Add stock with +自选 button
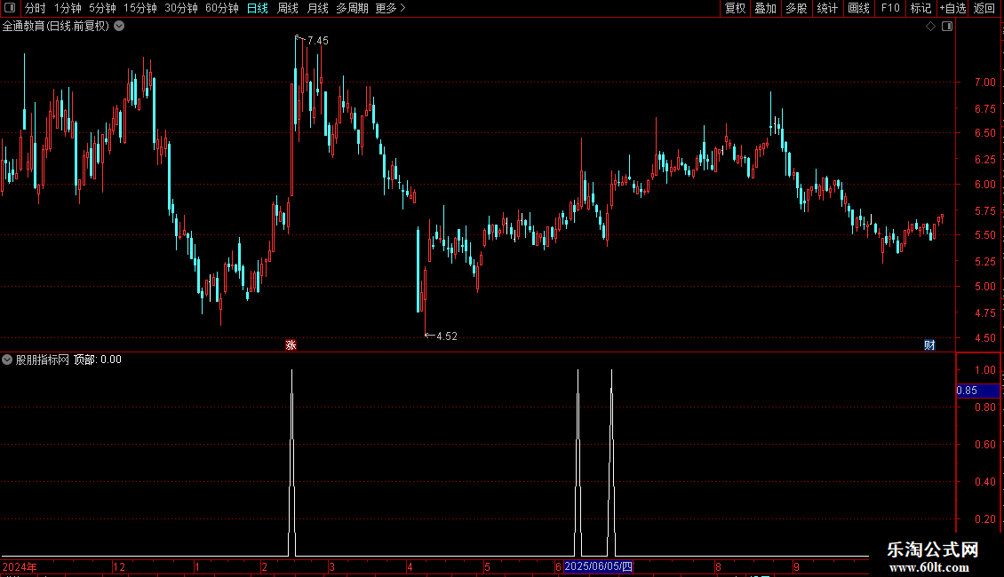This screenshot has height=577, width=1004. tap(952, 8)
